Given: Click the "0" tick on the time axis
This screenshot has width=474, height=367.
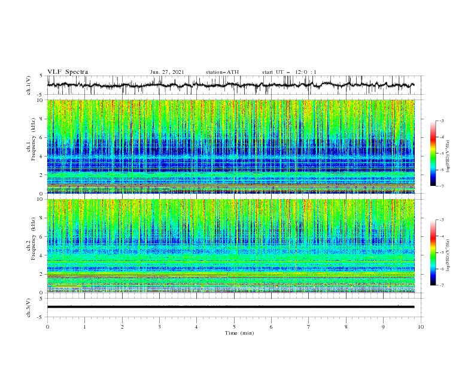Looking at the screenshot, I should tap(47, 327).
